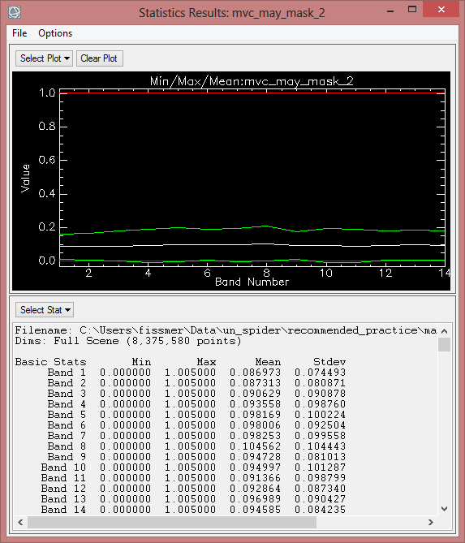Click the vertical scrollbar up arrow
This screenshot has width=465, height=543.
tap(445, 331)
